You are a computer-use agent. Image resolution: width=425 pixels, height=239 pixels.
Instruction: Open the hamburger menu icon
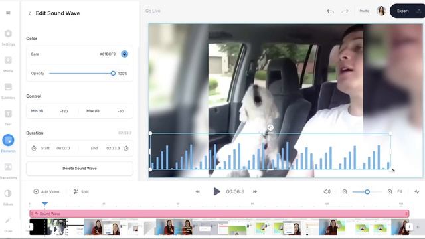[x=8, y=13]
